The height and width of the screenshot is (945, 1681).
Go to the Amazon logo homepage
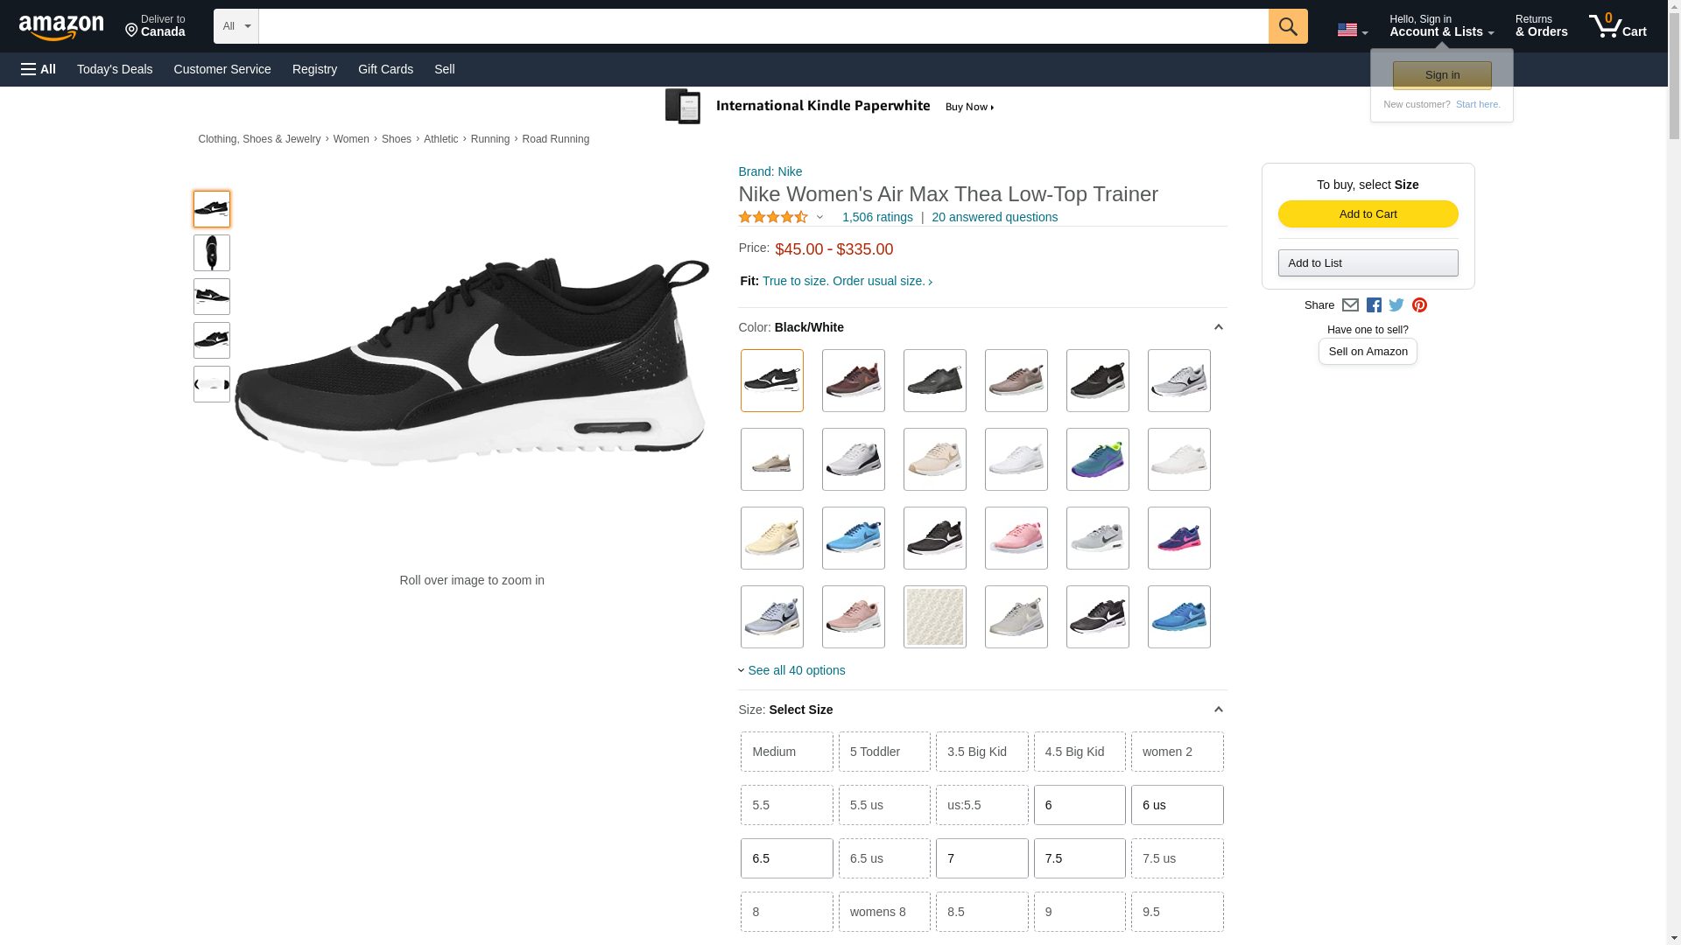[61, 27]
